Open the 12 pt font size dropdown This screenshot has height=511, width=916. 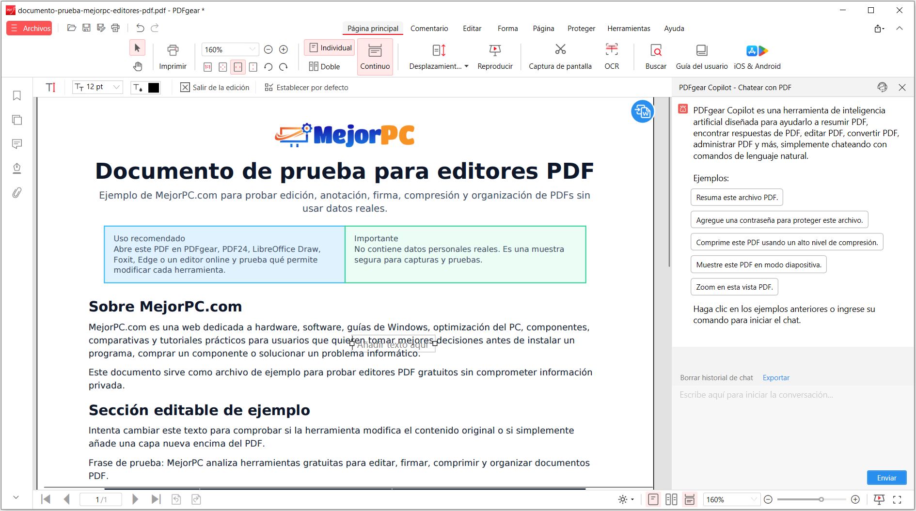coord(116,87)
